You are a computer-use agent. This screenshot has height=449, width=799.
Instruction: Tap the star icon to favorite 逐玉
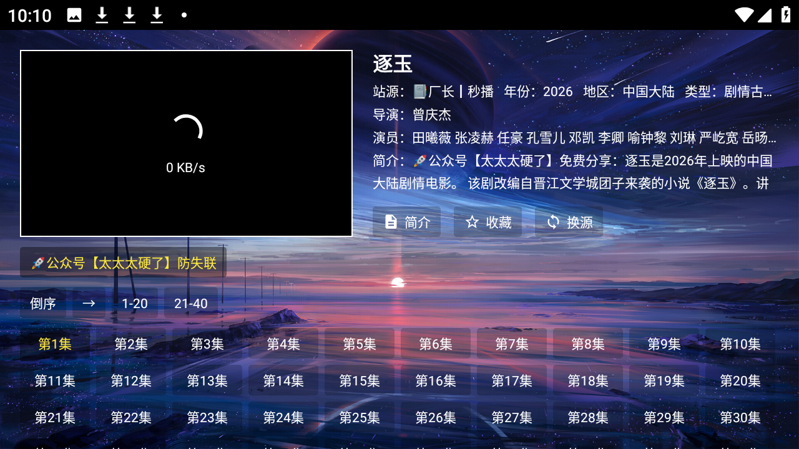coord(472,222)
